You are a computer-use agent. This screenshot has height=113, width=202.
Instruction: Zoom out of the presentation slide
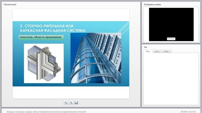71,103
